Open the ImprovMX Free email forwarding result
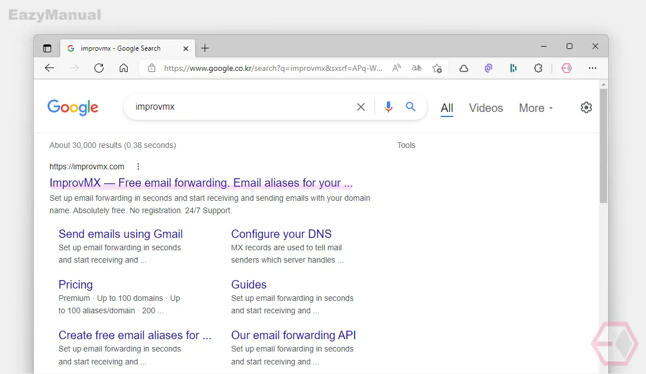The image size is (646, 374). 201,182
